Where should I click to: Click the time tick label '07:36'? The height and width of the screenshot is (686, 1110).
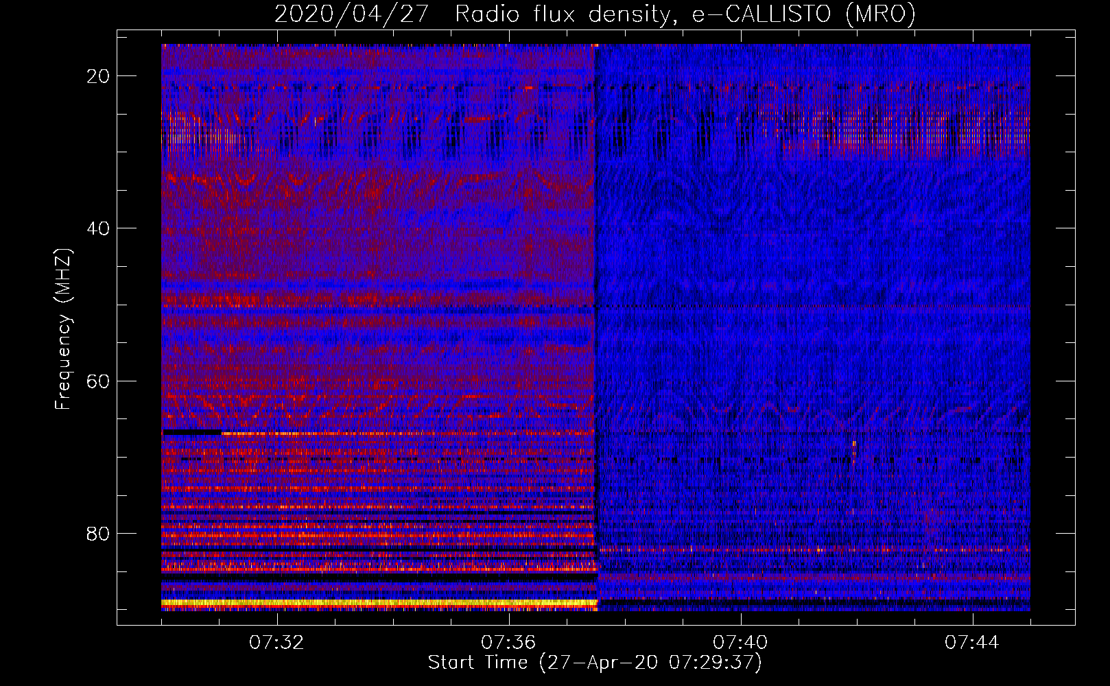(x=508, y=643)
